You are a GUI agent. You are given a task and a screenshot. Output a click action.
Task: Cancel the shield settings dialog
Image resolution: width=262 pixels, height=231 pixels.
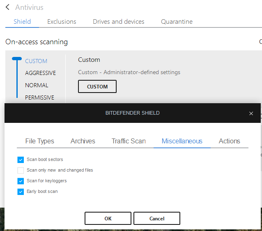[157, 218]
